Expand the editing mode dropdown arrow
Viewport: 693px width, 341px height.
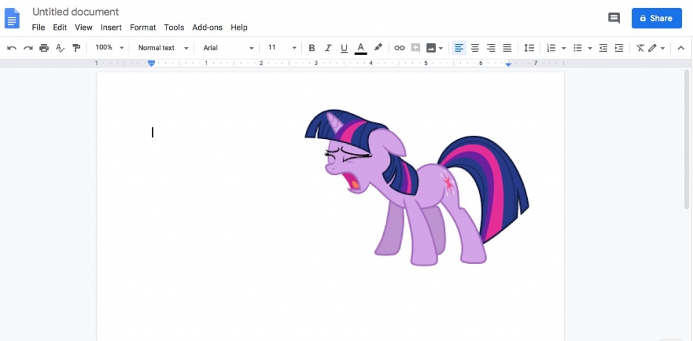663,49
